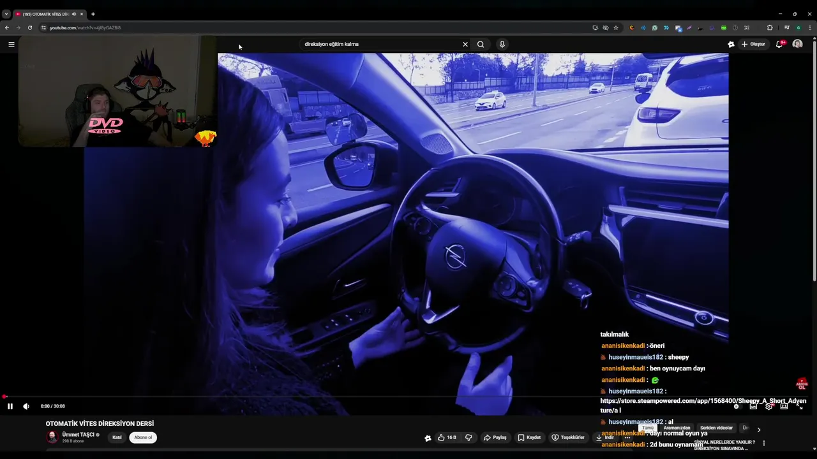817x459 pixels.
Task: Close the OTOMATİK VİTES YouTube tab
Action: click(x=82, y=13)
